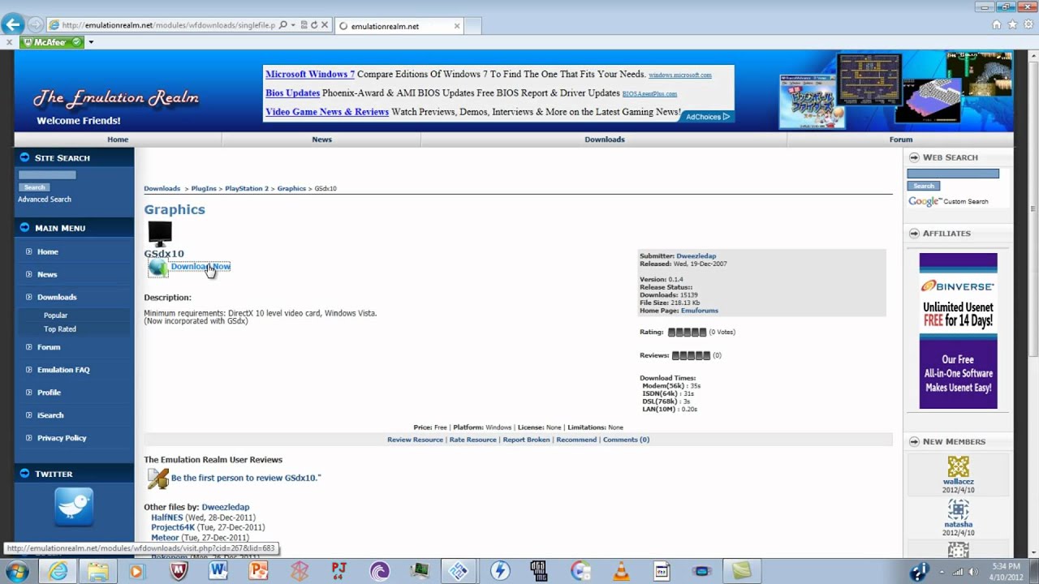Click the Binverse Usenet ad banner

pos(958,331)
